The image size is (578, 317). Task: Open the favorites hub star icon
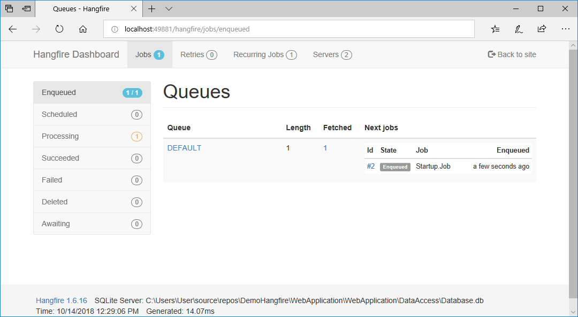pyautogui.click(x=496, y=29)
